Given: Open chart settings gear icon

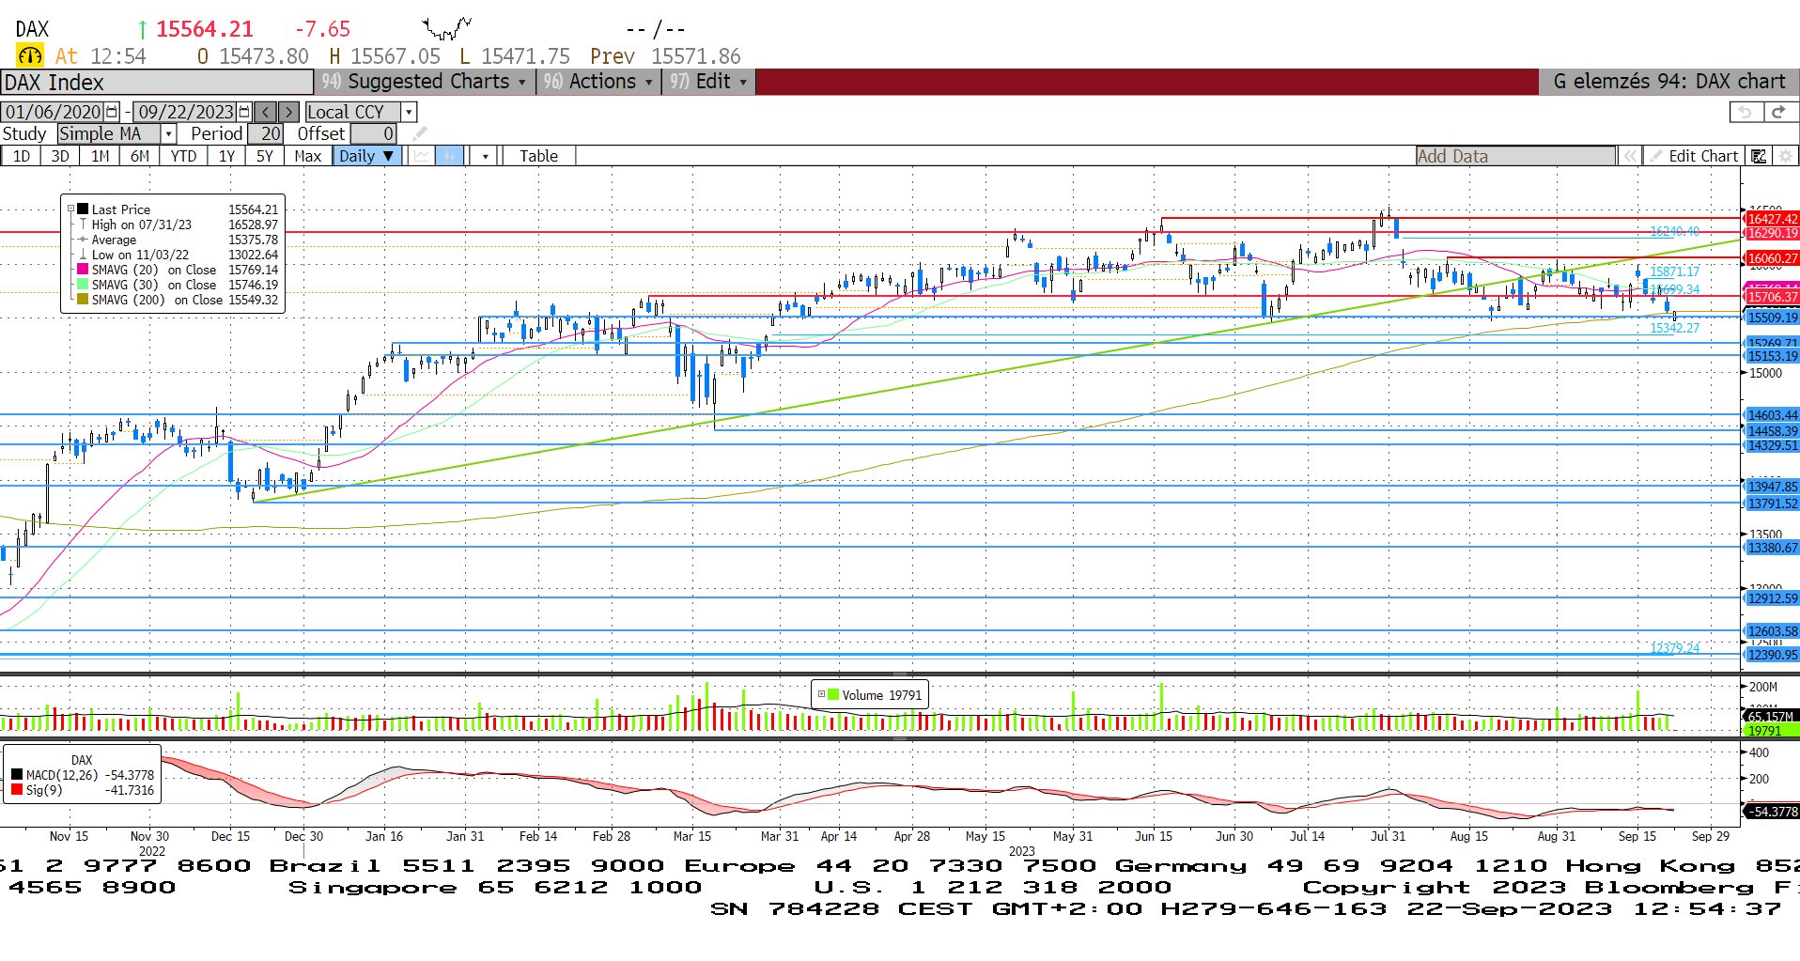Looking at the screenshot, I should (1786, 156).
